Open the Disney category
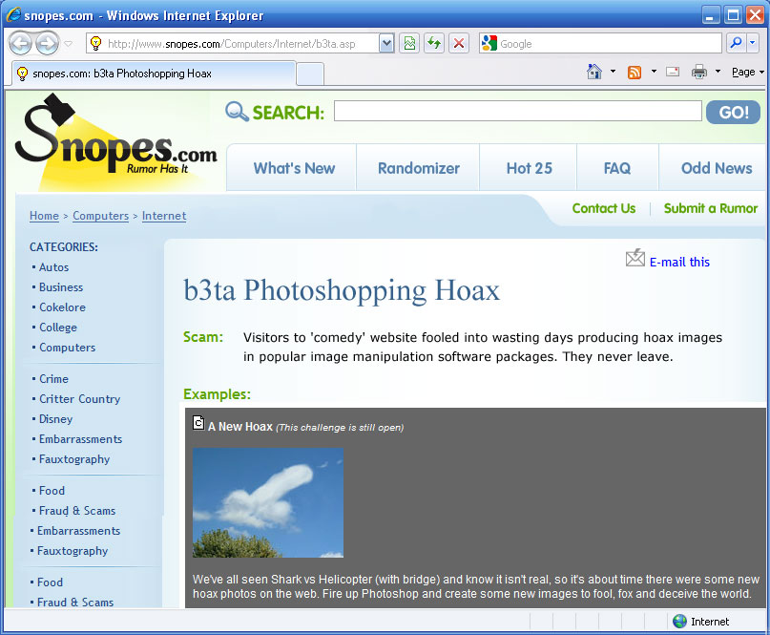770x635 pixels. click(x=55, y=419)
